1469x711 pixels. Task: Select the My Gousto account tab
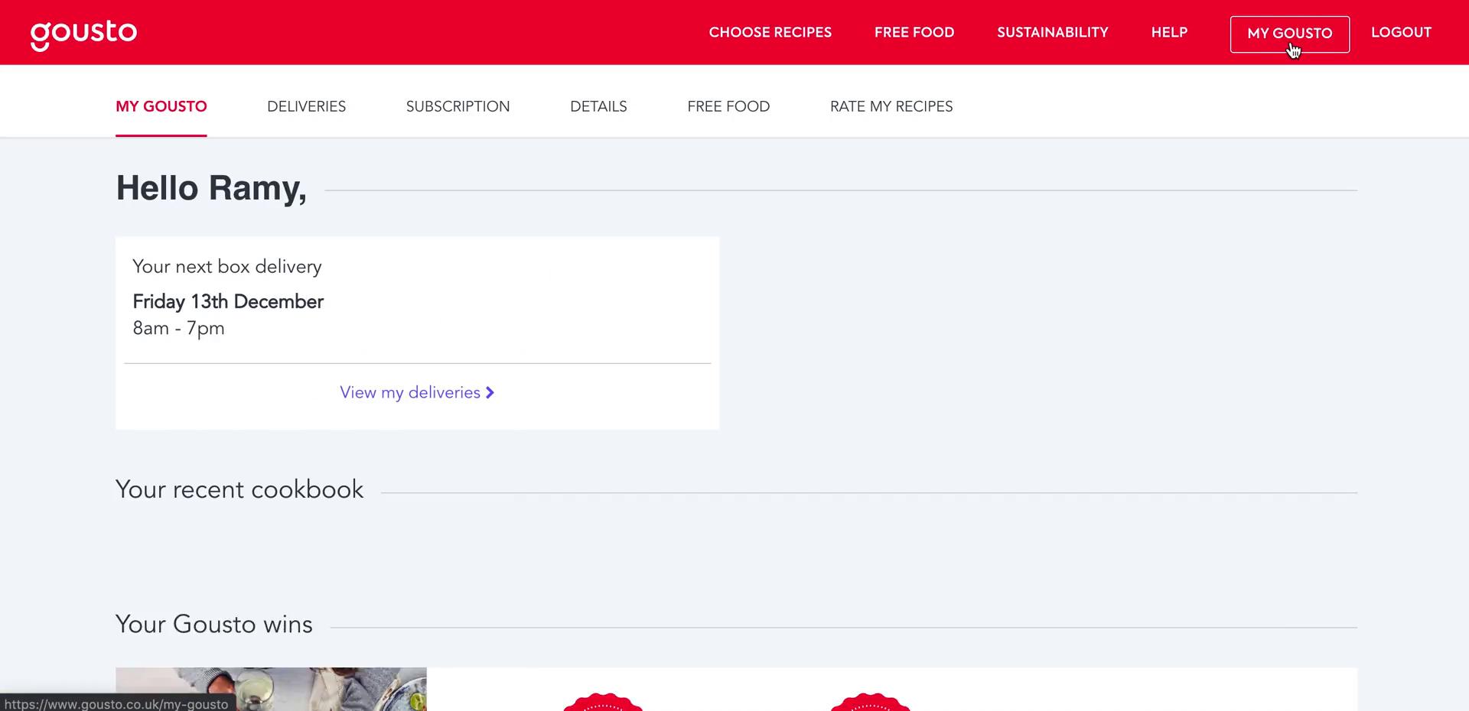coord(161,106)
